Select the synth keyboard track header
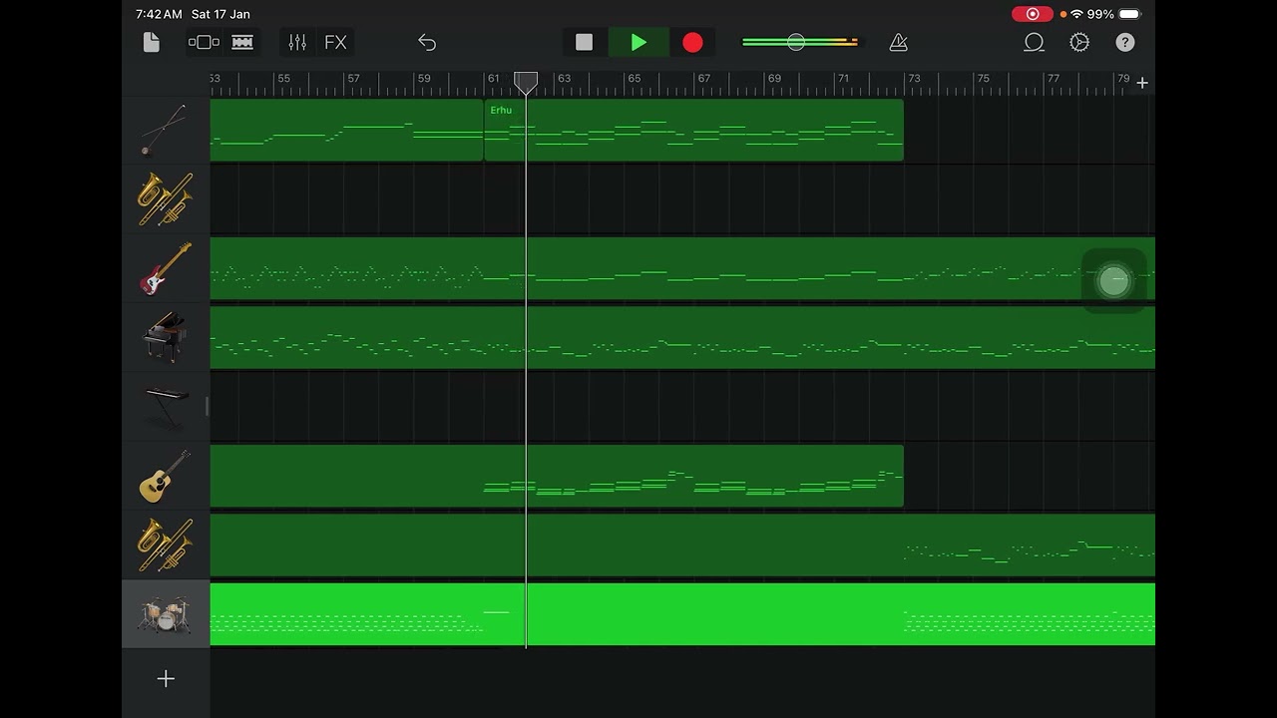 (x=166, y=407)
